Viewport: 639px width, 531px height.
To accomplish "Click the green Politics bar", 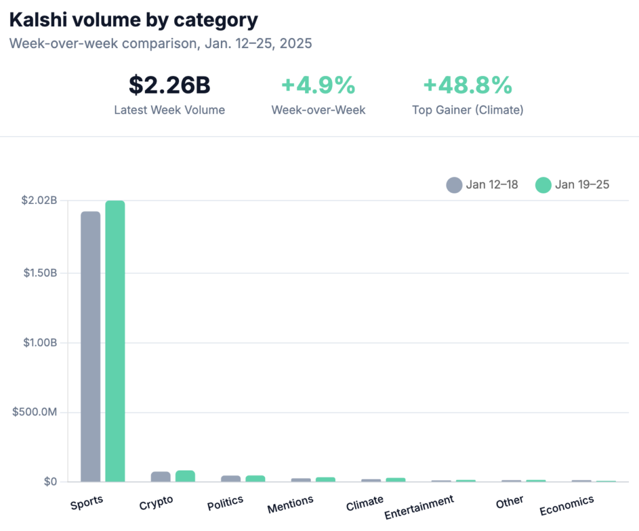I will 255,479.
